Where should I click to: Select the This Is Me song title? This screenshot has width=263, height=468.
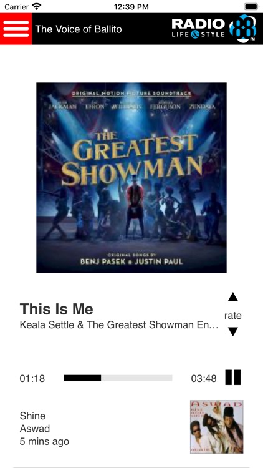point(56,309)
